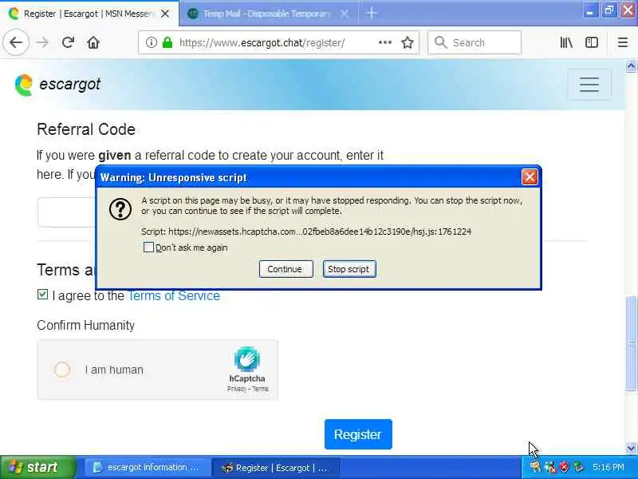Click the hCaptcha logo icon
The width and height of the screenshot is (638, 479).
click(247, 358)
